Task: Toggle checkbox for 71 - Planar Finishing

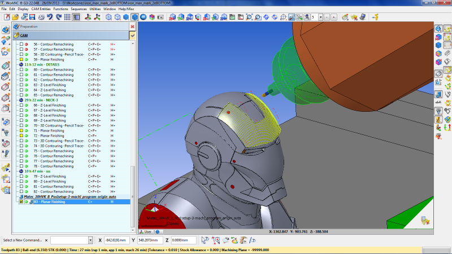Action: [21, 130]
